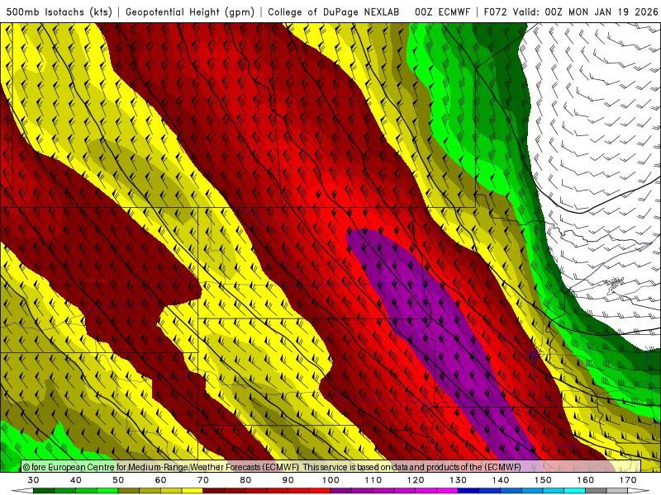Image resolution: width=661 pixels, height=495 pixels.
Task: Click the "F072" forecast hour label
Action: [x=495, y=12]
